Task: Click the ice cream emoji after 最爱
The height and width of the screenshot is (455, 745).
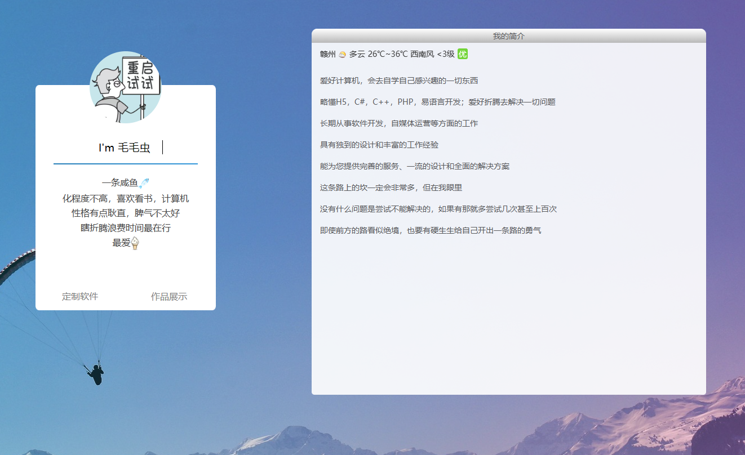Action: [135, 243]
